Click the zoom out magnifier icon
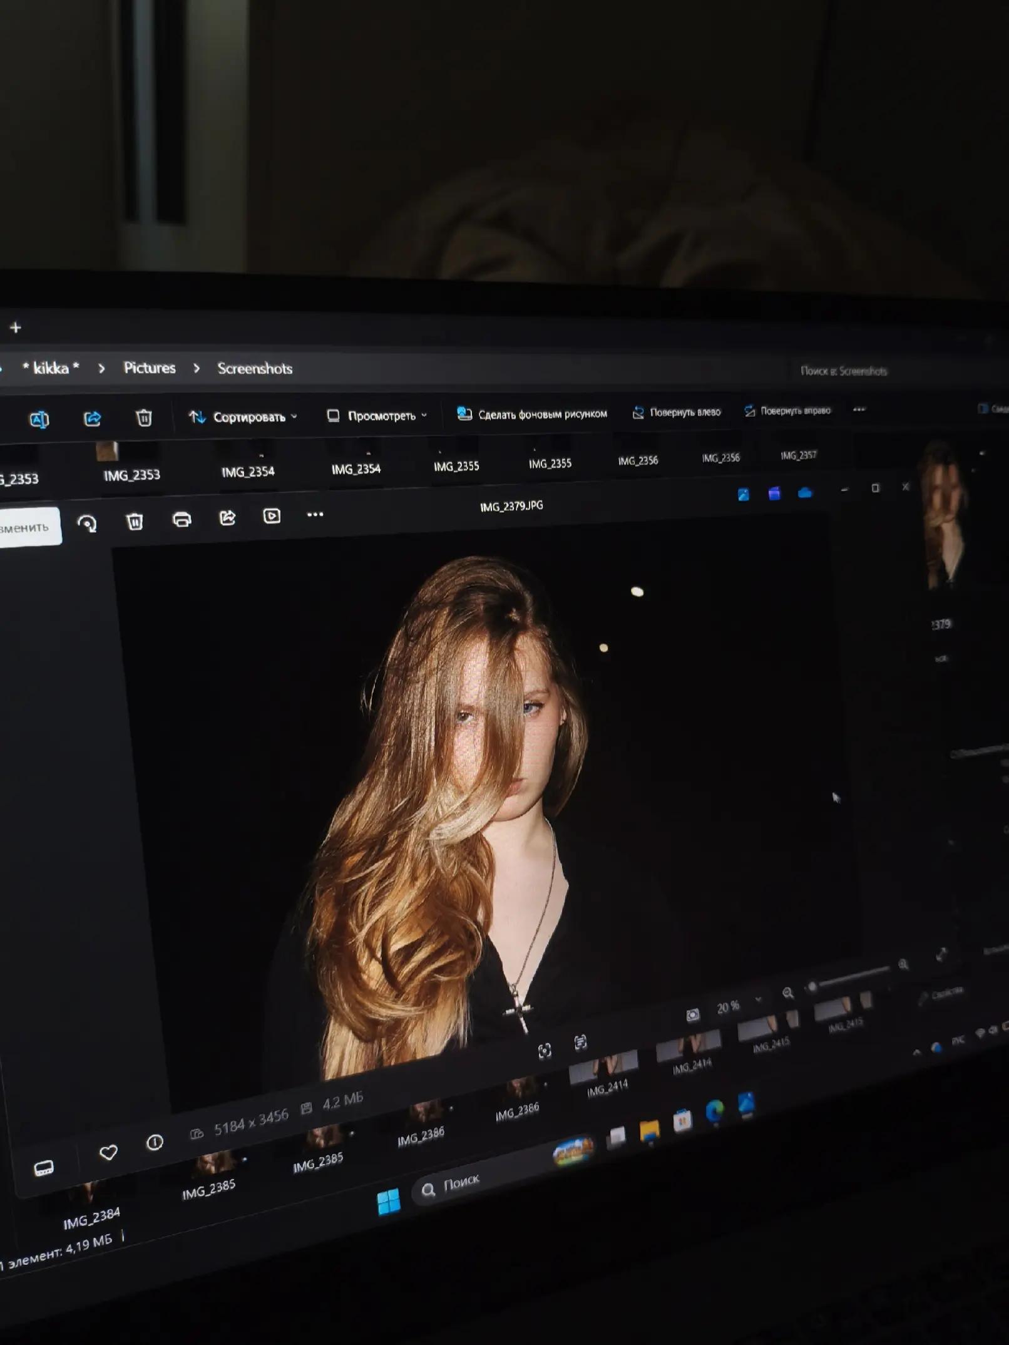This screenshot has height=1345, width=1009. coord(788,992)
